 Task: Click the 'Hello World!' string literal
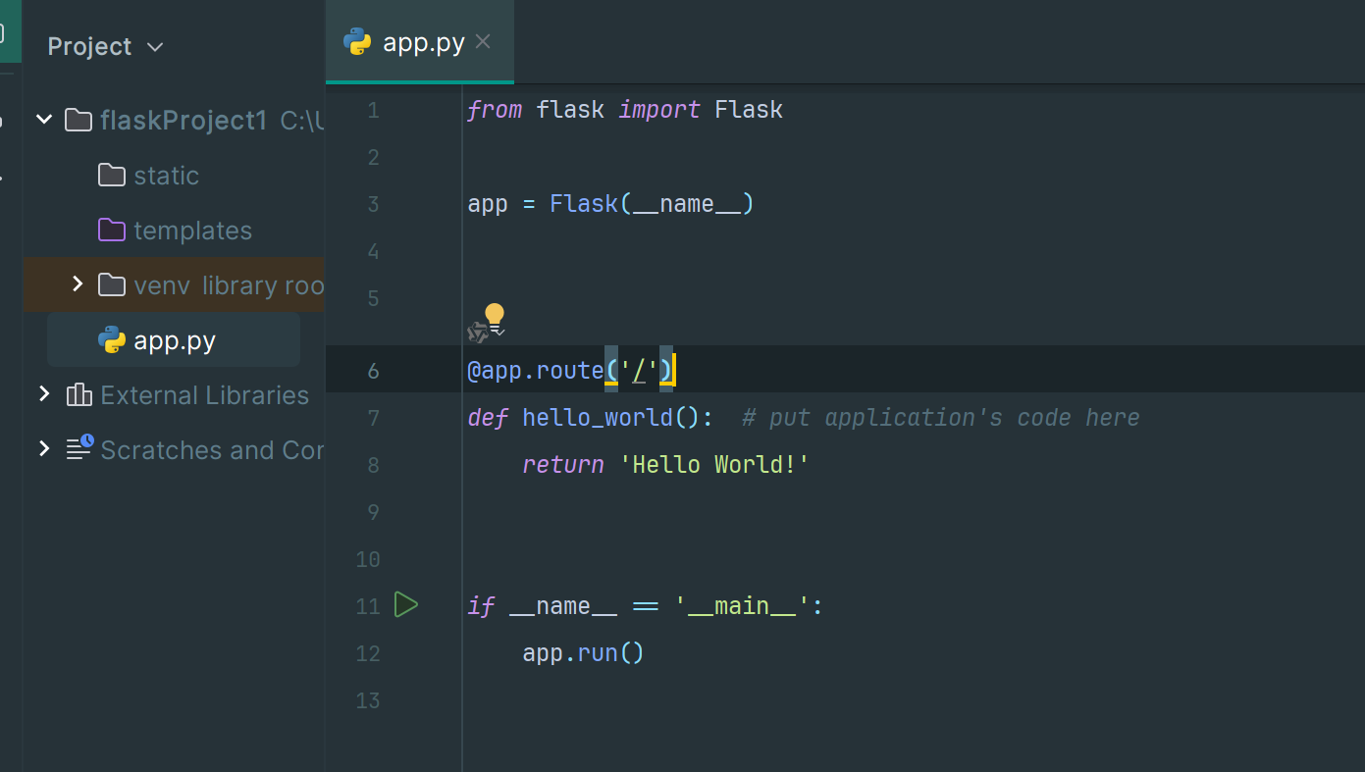pyautogui.click(x=714, y=465)
